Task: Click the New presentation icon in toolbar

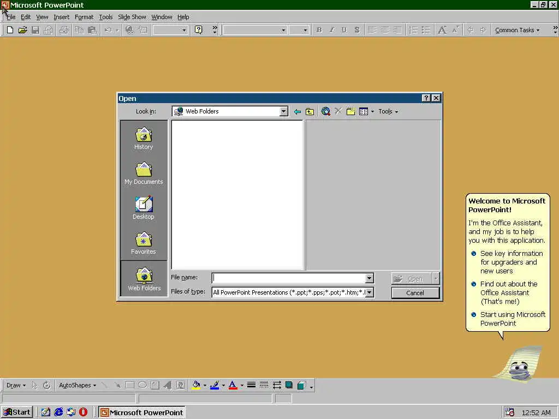Action: [10, 30]
